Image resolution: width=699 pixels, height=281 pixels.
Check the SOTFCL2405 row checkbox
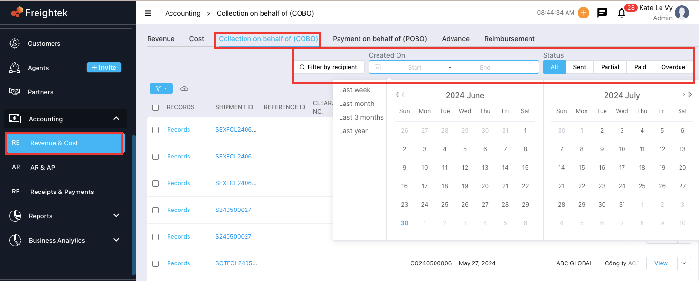(x=155, y=263)
